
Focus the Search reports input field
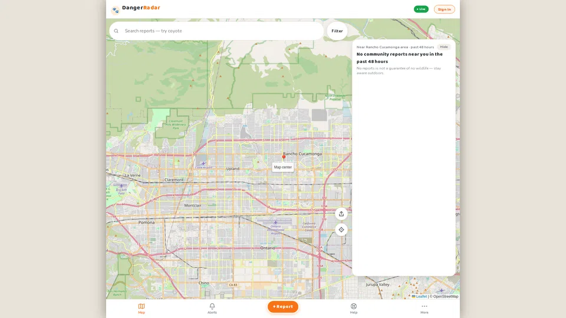[216, 31]
